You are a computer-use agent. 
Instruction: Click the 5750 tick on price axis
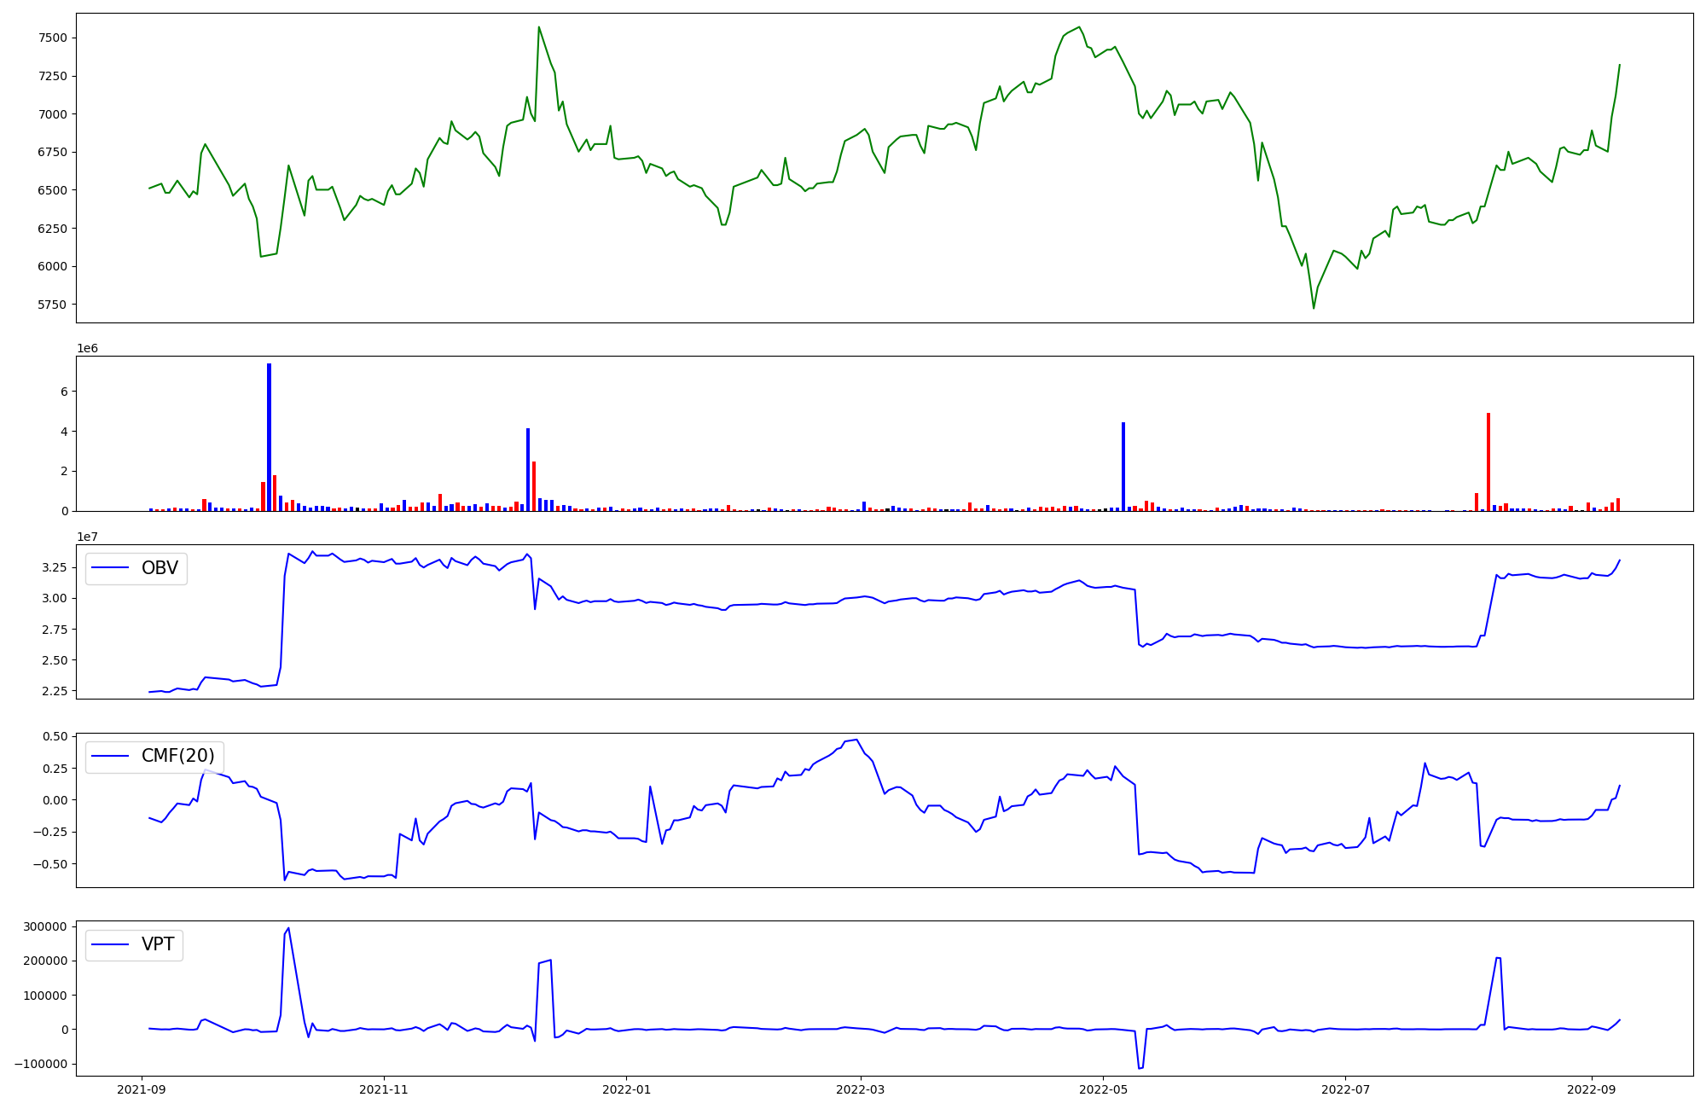point(53,305)
